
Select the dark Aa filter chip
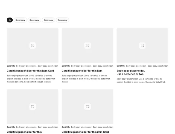(x=10, y=20)
